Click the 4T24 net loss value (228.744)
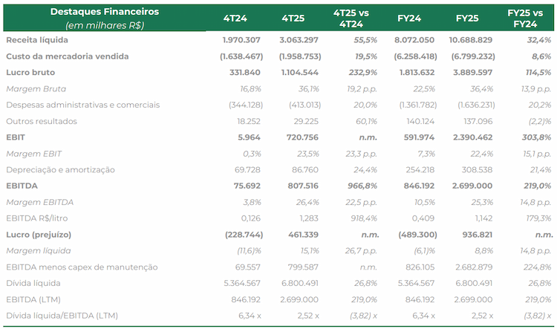Image resolution: width=557 pixels, height=329 pixels. [244, 235]
